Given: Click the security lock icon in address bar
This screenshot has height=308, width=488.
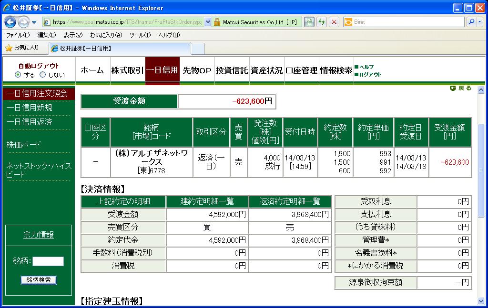Looking at the screenshot, I should (x=217, y=22).
